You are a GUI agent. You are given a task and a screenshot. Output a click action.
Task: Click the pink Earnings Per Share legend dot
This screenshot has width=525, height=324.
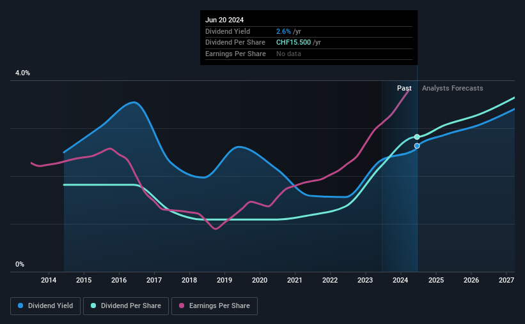182,306
